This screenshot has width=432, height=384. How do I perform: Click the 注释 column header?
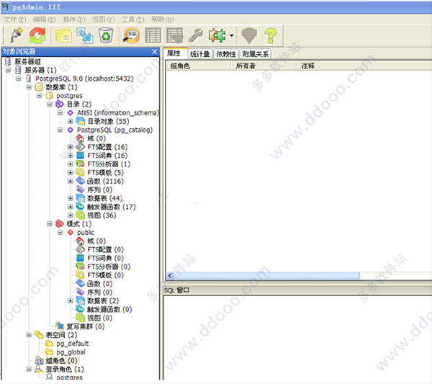click(308, 66)
